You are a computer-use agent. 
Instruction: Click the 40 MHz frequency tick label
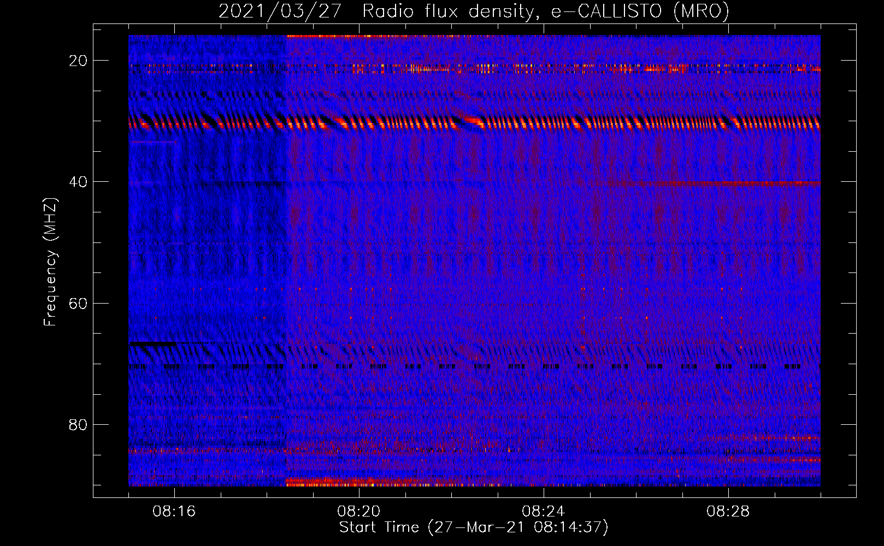[78, 182]
